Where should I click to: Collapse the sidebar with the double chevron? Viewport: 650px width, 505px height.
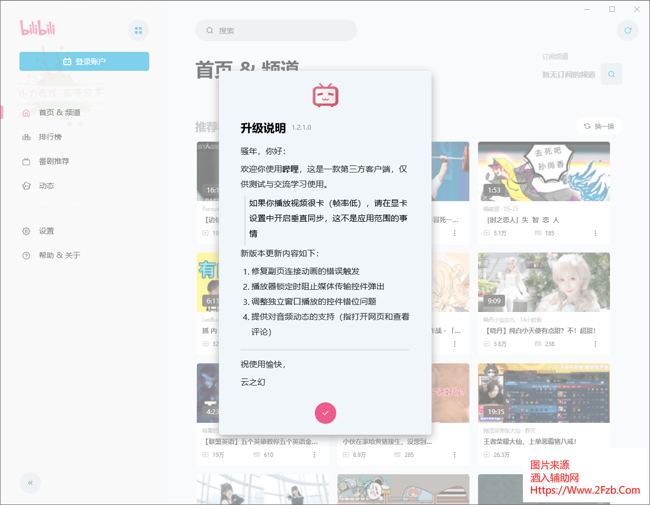(30, 483)
